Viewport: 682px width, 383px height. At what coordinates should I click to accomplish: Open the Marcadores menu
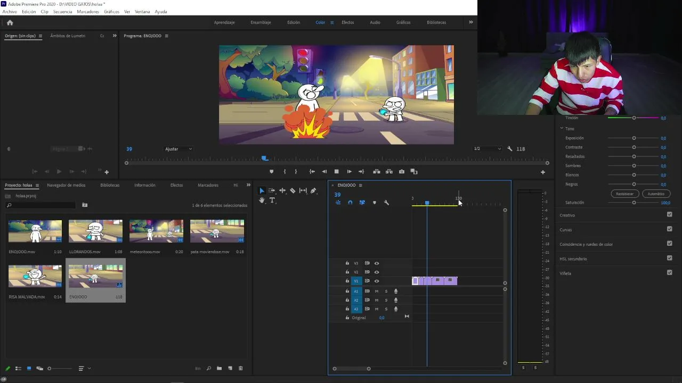click(x=88, y=11)
